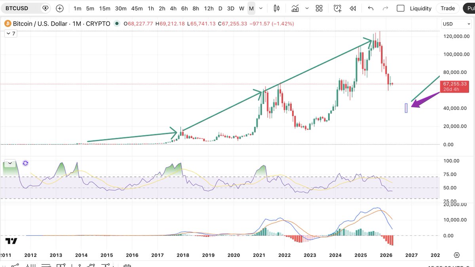This screenshot has height=267, width=475.
Task: Click the dark Publish button
Action: pyautogui.click(x=469, y=8)
